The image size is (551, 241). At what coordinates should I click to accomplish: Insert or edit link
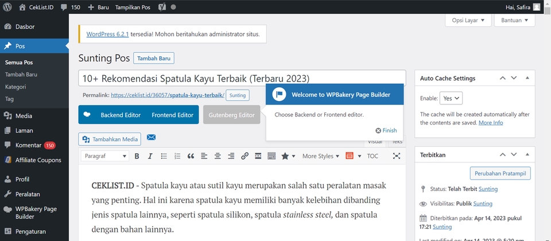245,156
